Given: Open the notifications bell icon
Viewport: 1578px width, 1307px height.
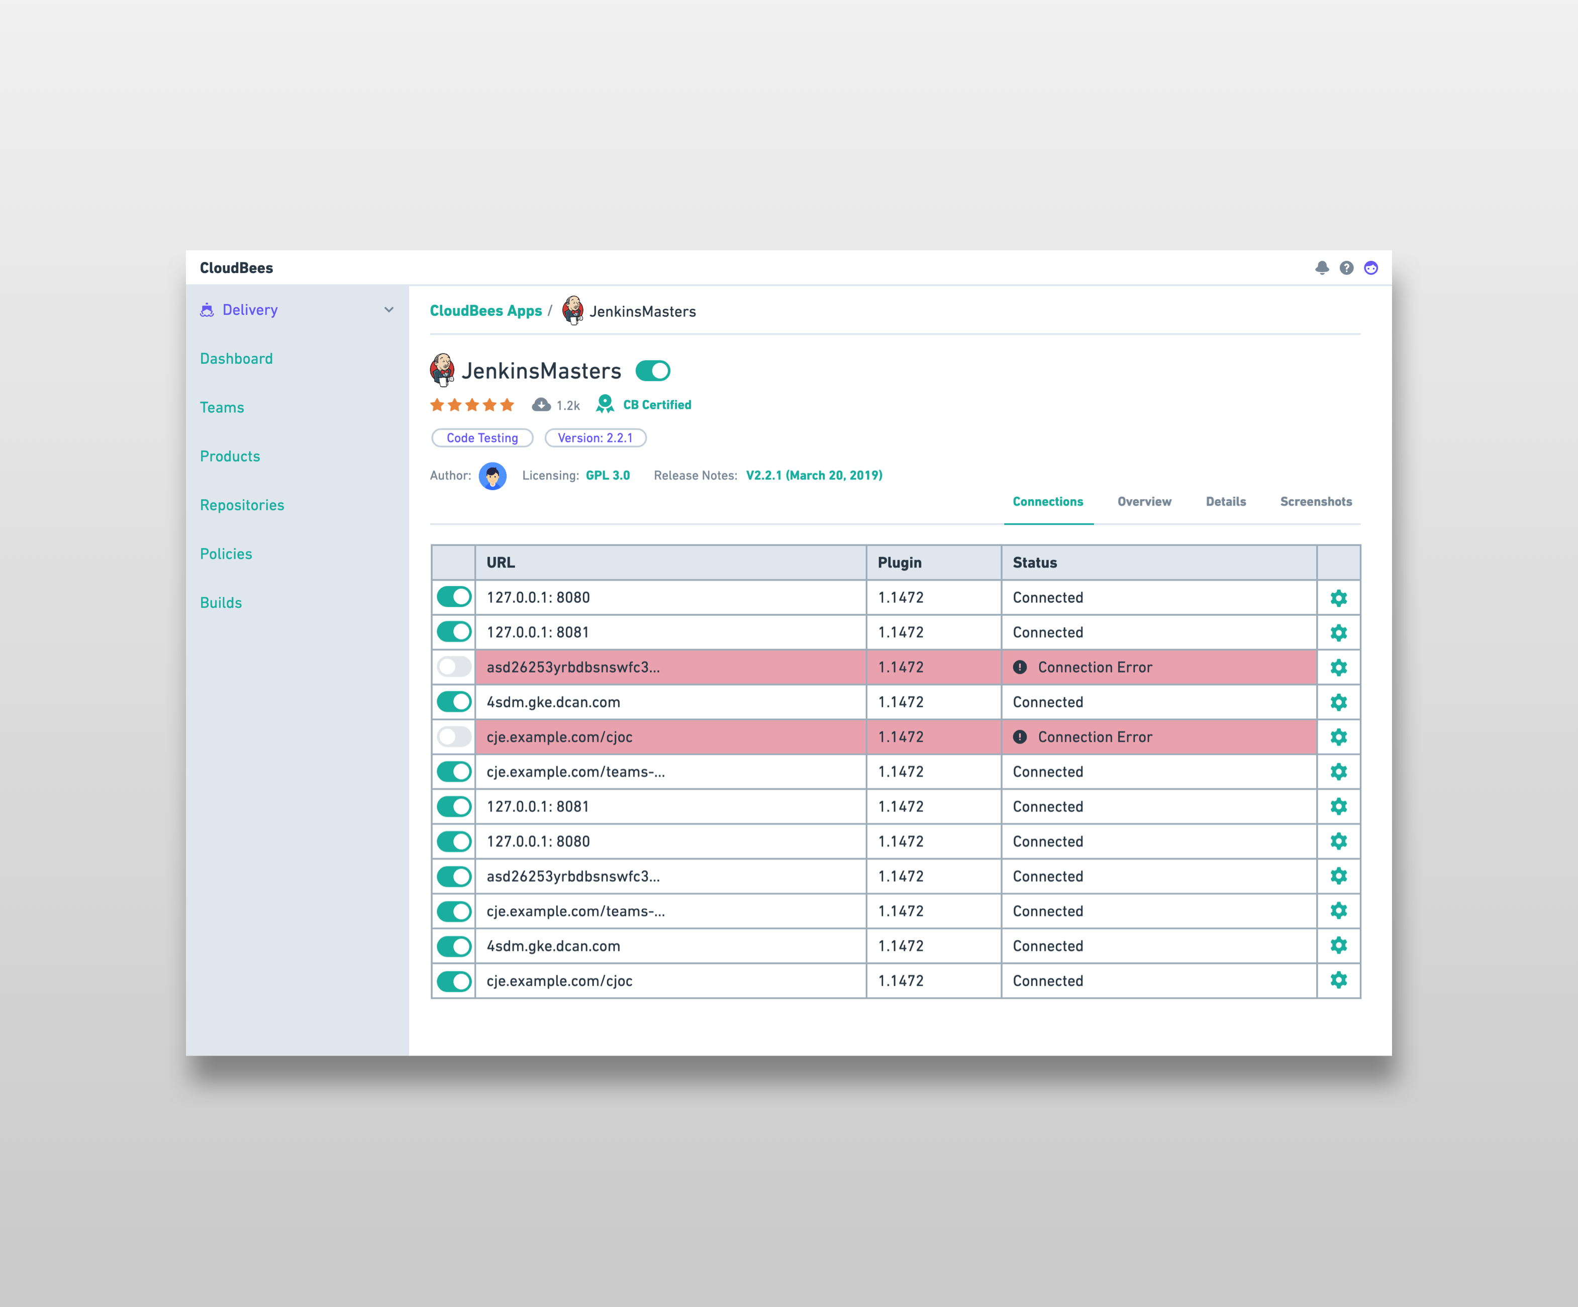Looking at the screenshot, I should [1322, 267].
